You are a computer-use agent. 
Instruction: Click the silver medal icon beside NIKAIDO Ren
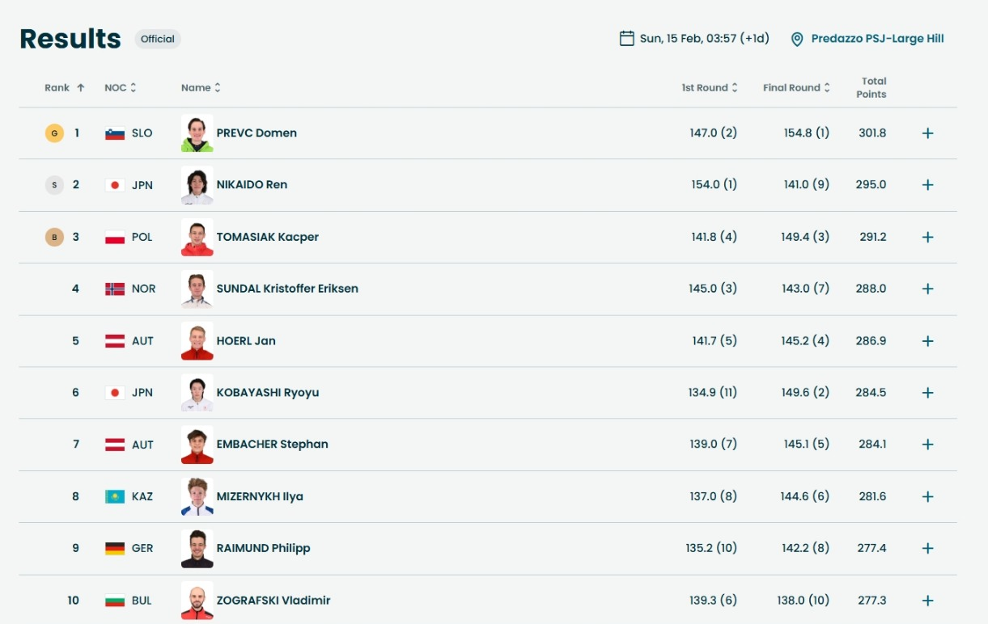click(54, 185)
